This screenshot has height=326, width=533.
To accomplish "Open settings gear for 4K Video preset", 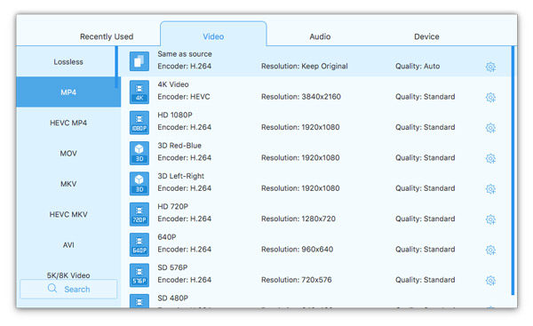I will tap(490, 98).
